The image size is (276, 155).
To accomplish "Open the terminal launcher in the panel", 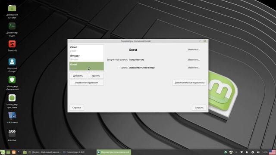I will (19, 152).
